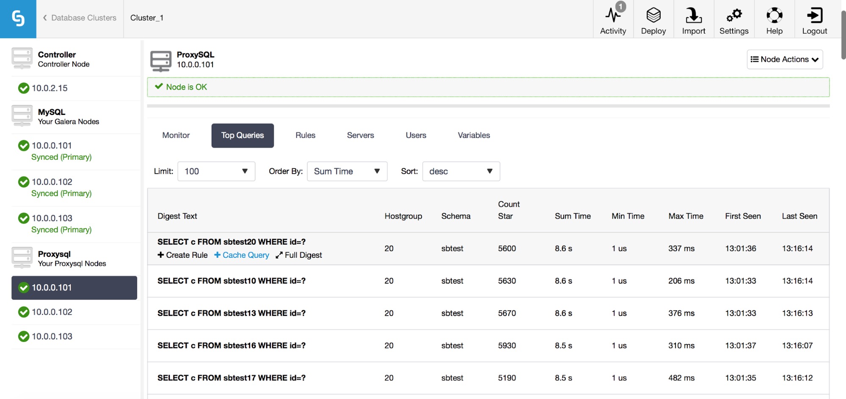Click the Import download icon

coord(694,16)
